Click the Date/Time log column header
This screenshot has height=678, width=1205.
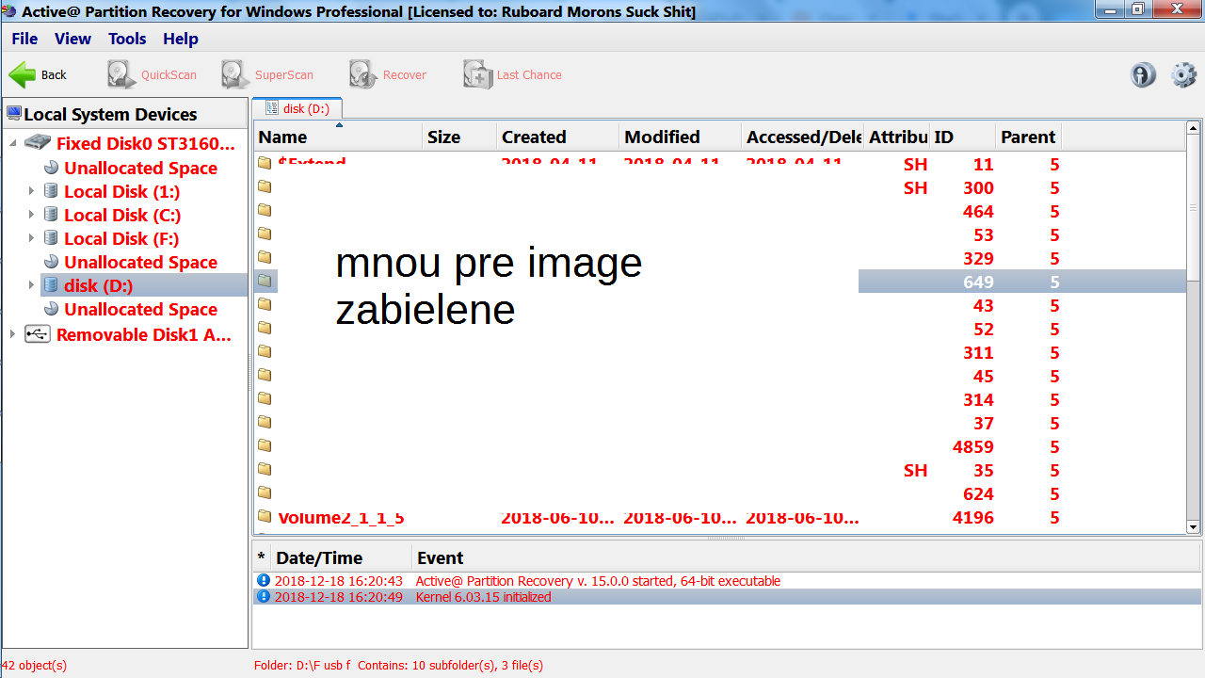[341, 557]
